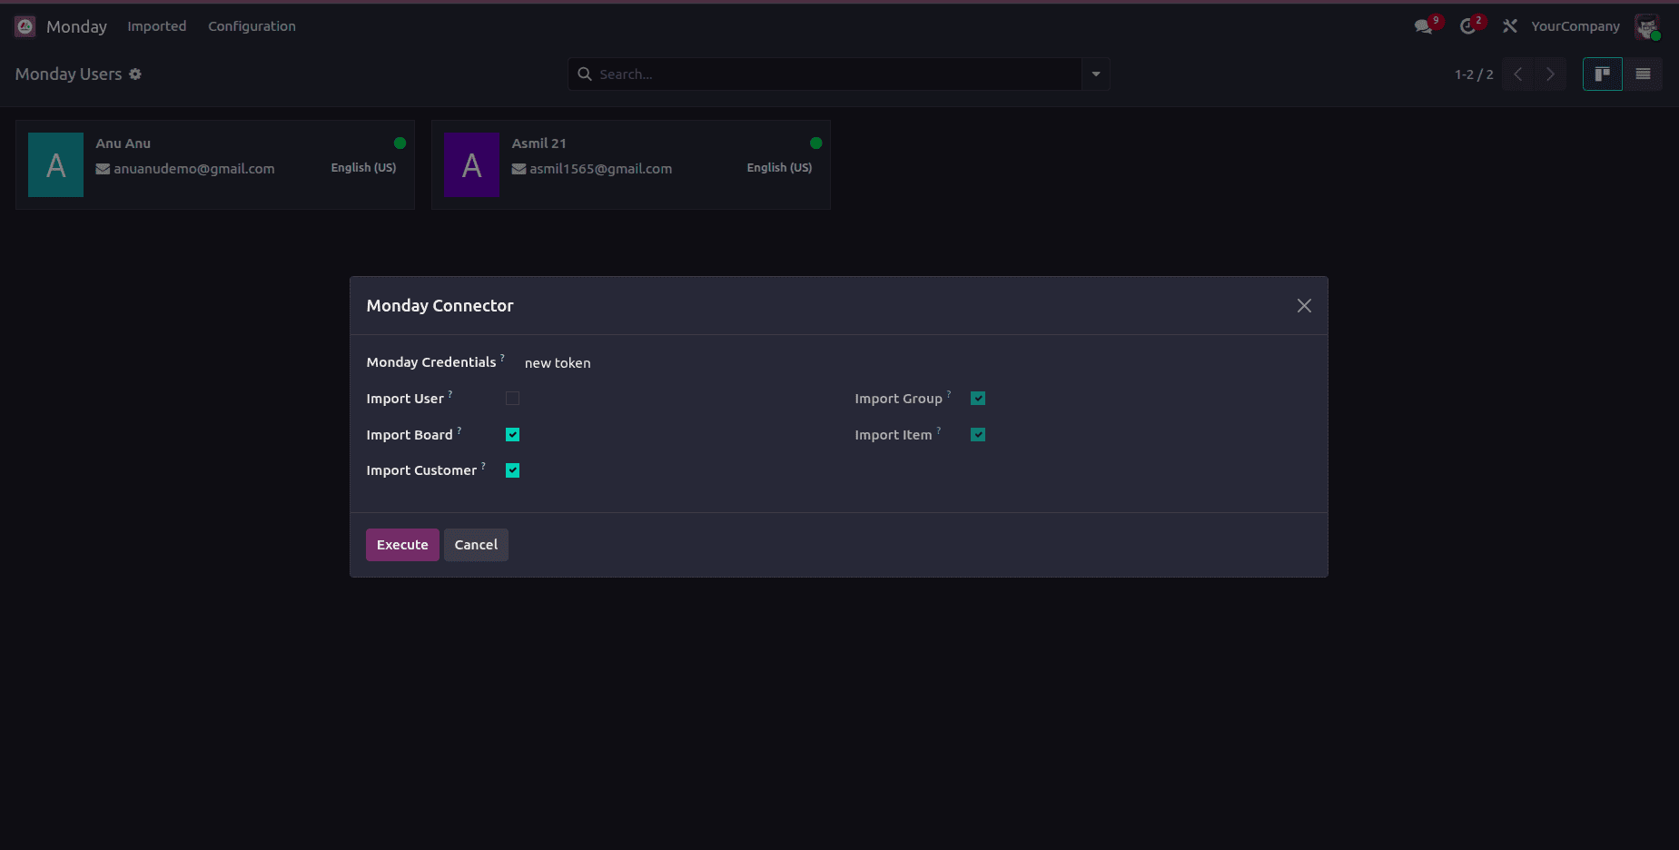The height and width of the screenshot is (850, 1679).
Task: Click the debug tools wrench icon
Action: click(x=1510, y=26)
